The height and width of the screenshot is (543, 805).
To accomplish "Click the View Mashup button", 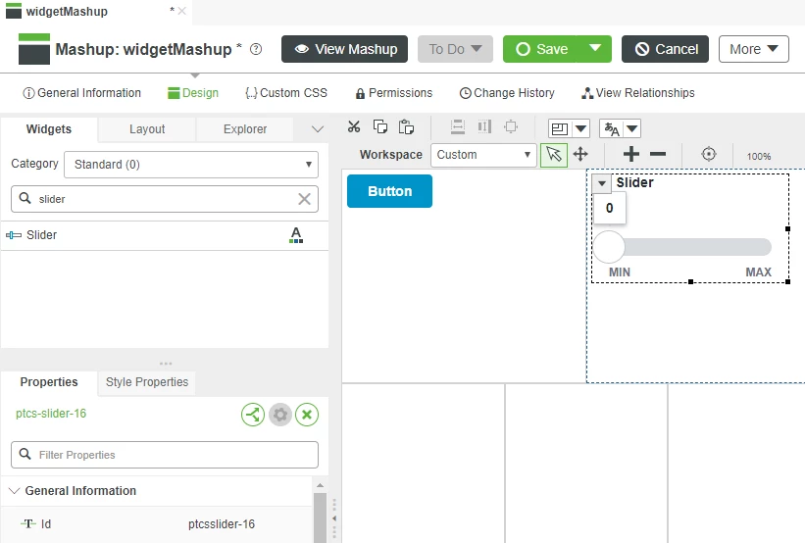I will pyautogui.click(x=344, y=49).
